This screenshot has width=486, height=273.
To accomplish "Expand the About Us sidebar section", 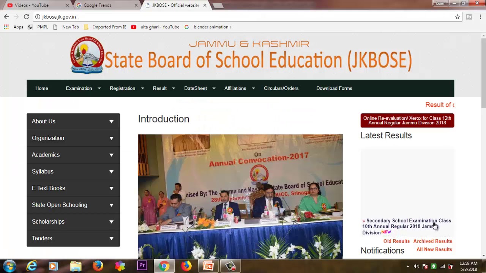I will [x=73, y=121].
